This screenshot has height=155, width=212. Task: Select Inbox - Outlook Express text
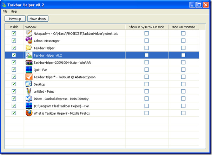tap(61, 99)
